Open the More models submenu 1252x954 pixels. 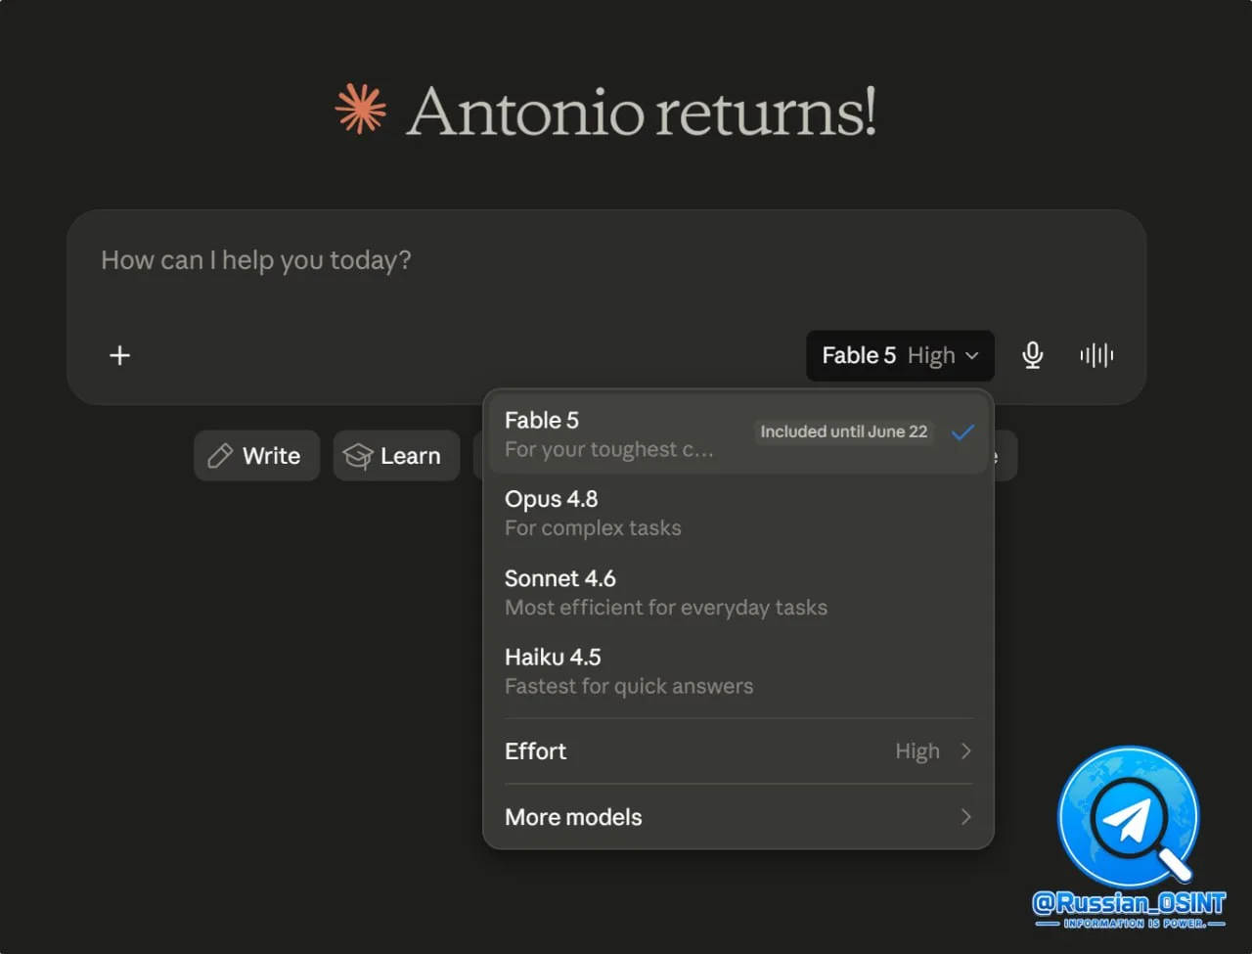[738, 817]
